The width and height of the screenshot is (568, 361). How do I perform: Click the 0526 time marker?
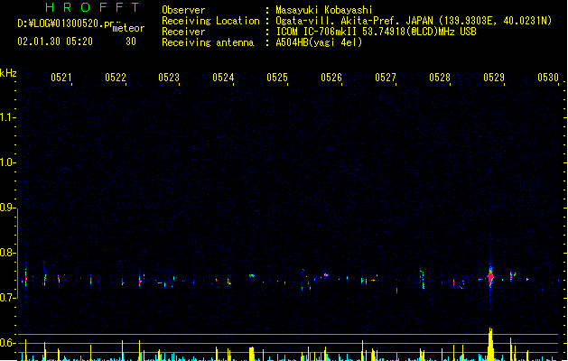point(331,78)
